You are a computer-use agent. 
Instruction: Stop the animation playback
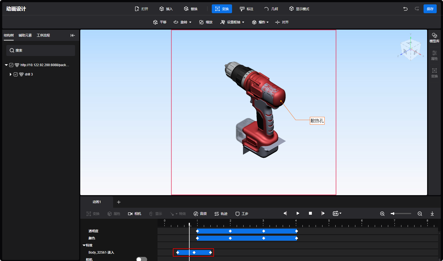pos(310,213)
